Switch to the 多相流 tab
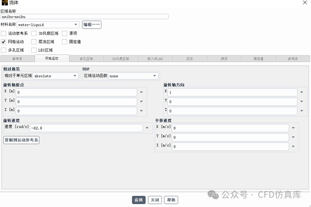Viewport: 311px width, 207px height. point(292,58)
